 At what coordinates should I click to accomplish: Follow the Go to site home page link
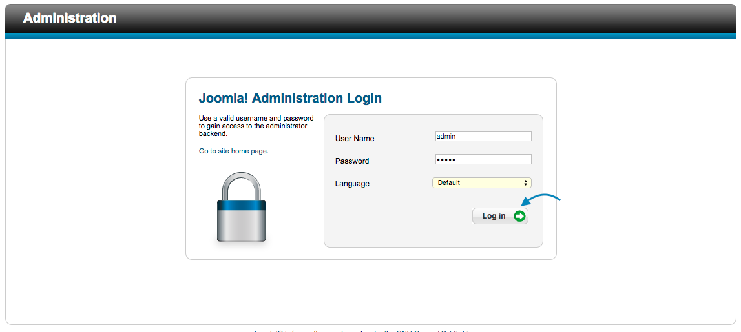pos(233,151)
